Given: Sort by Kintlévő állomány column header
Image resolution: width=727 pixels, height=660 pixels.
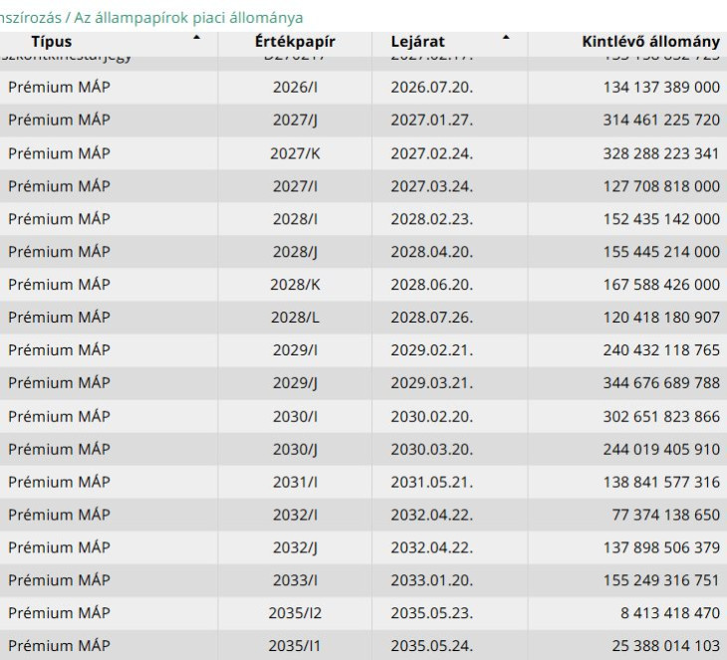Looking at the screenshot, I should click(650, 42).
